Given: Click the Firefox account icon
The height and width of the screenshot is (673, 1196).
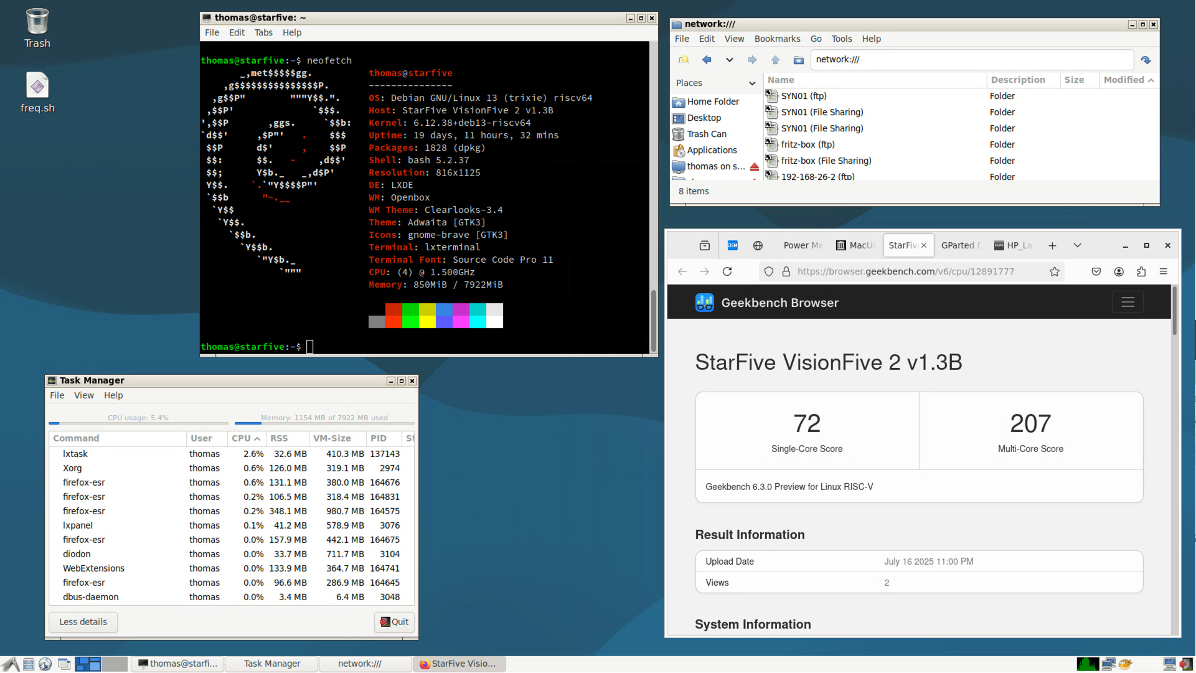Looking at the screenshot, I should click(x=1119, y=271).
